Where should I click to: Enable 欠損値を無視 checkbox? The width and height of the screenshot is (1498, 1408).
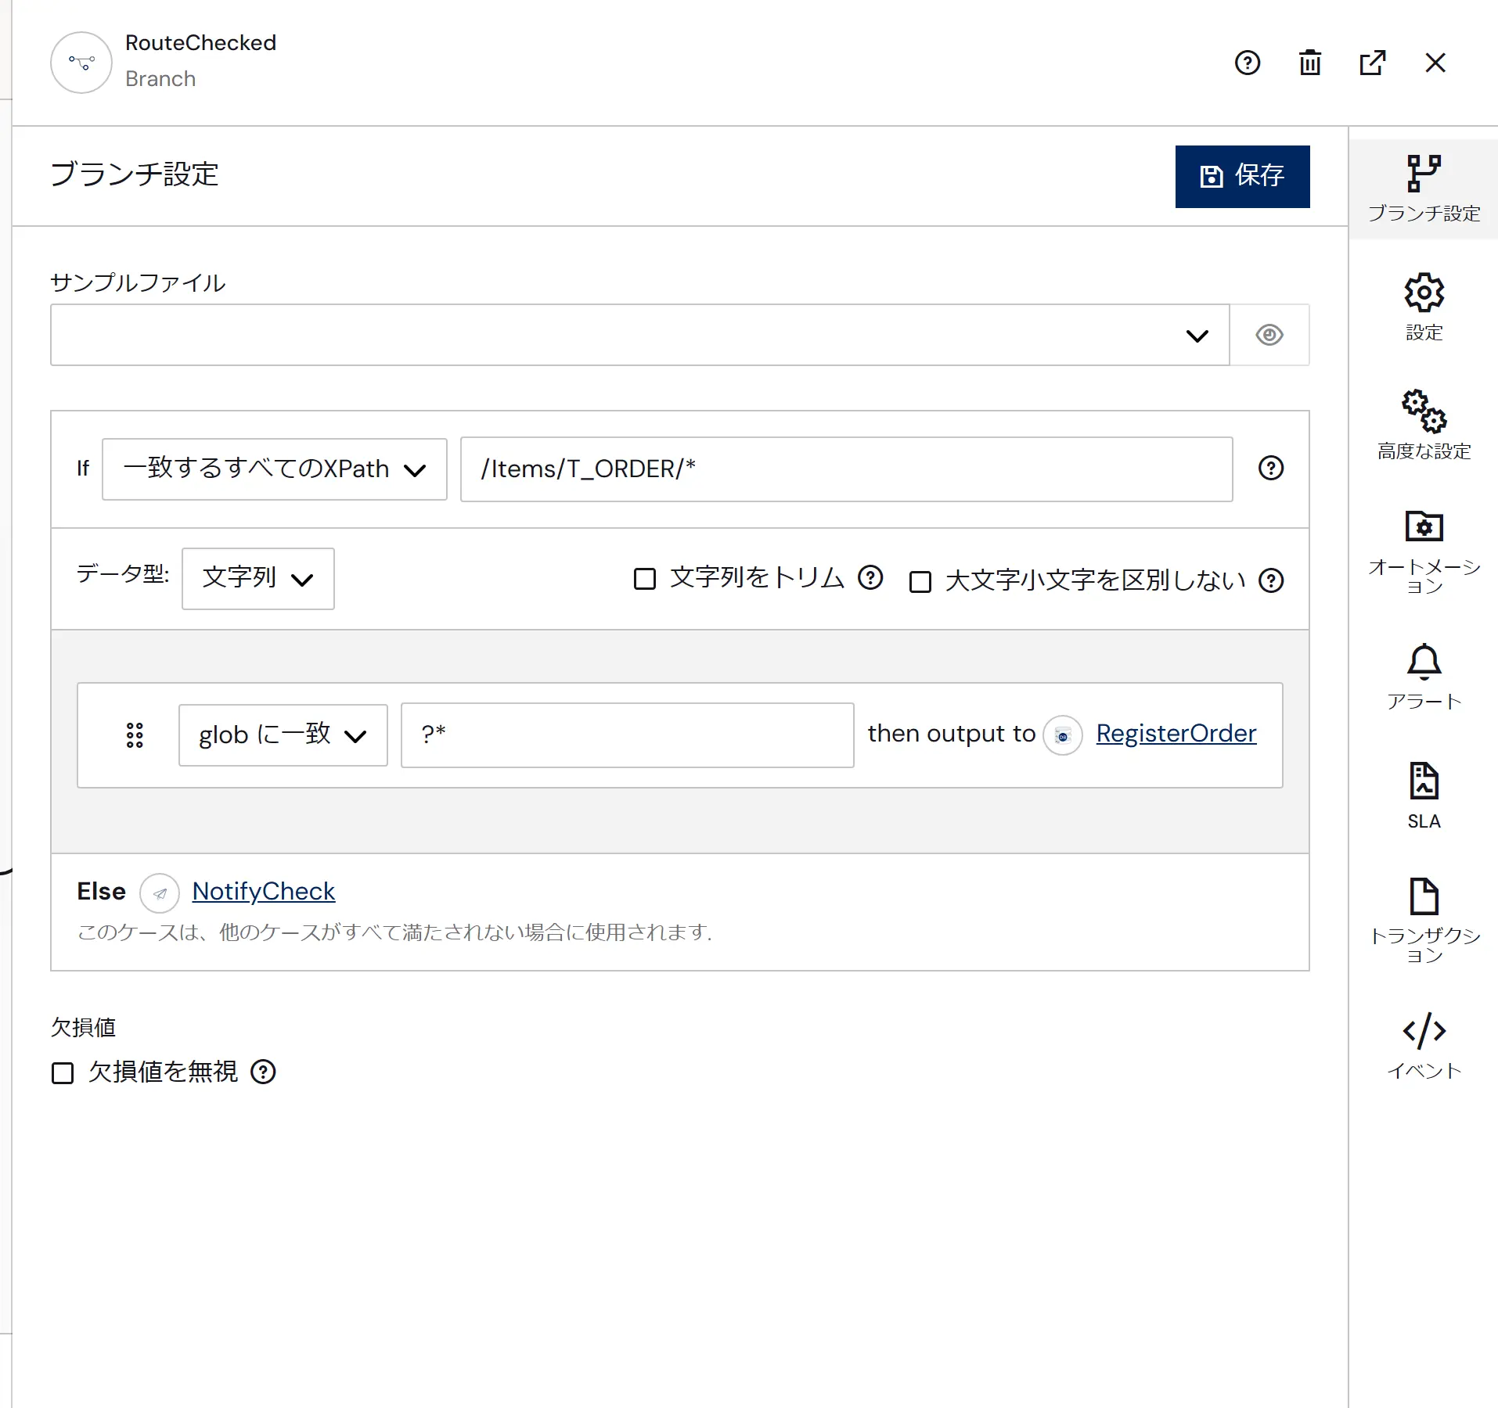(x=63, y=1072)
